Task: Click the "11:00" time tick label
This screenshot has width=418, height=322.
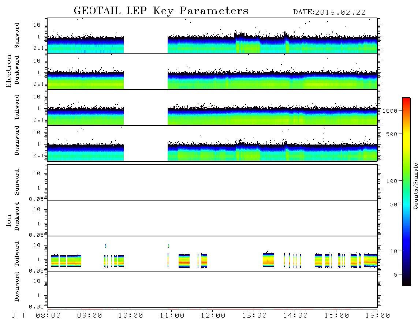Action: click(172, 315)
